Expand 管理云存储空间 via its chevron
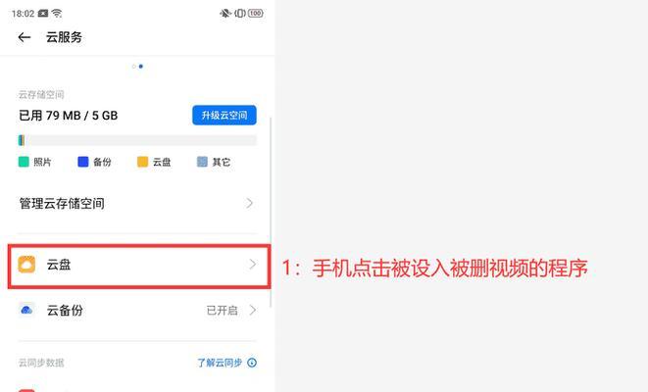 [249, 203]
